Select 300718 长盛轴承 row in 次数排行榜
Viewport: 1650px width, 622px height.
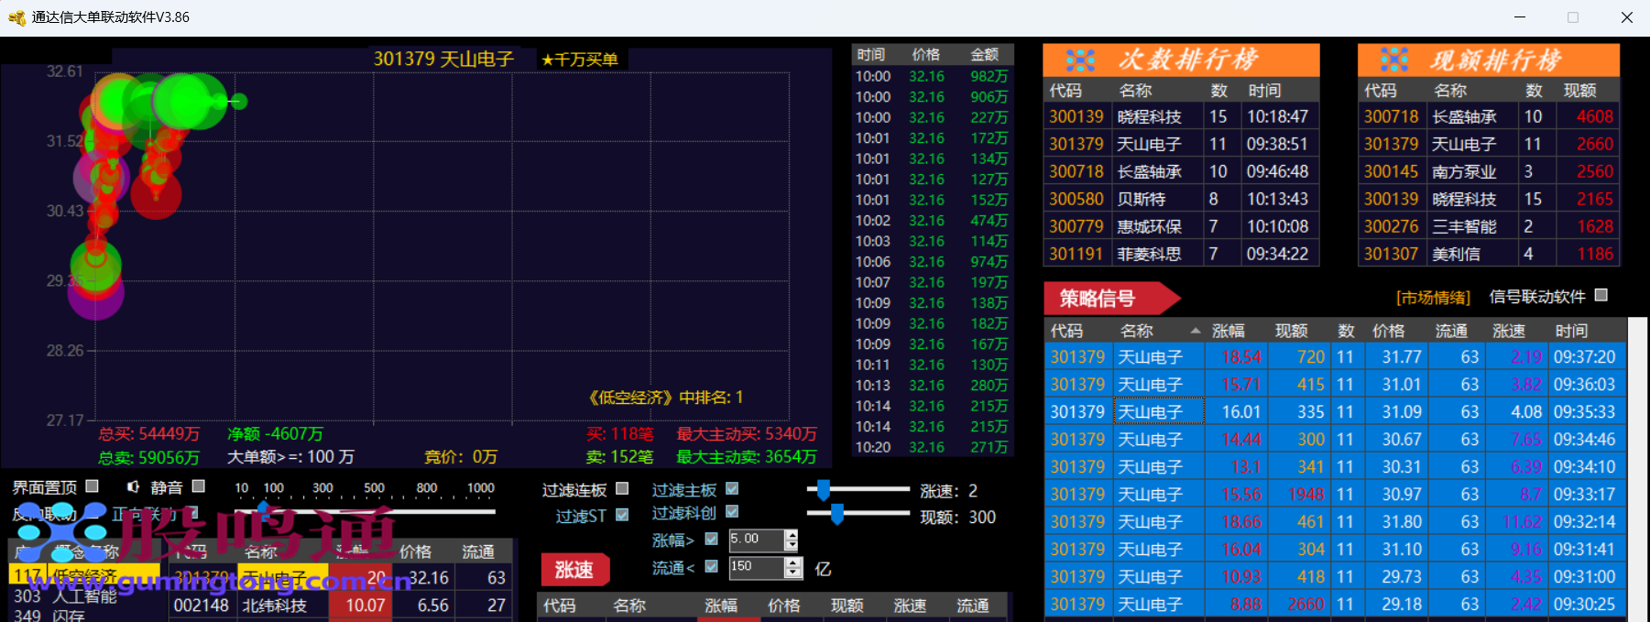coord(1181,171)
